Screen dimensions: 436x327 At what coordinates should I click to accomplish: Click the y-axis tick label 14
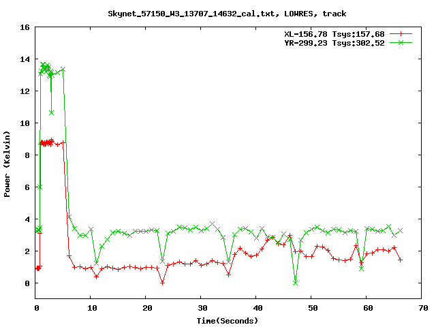click(25, 59)
